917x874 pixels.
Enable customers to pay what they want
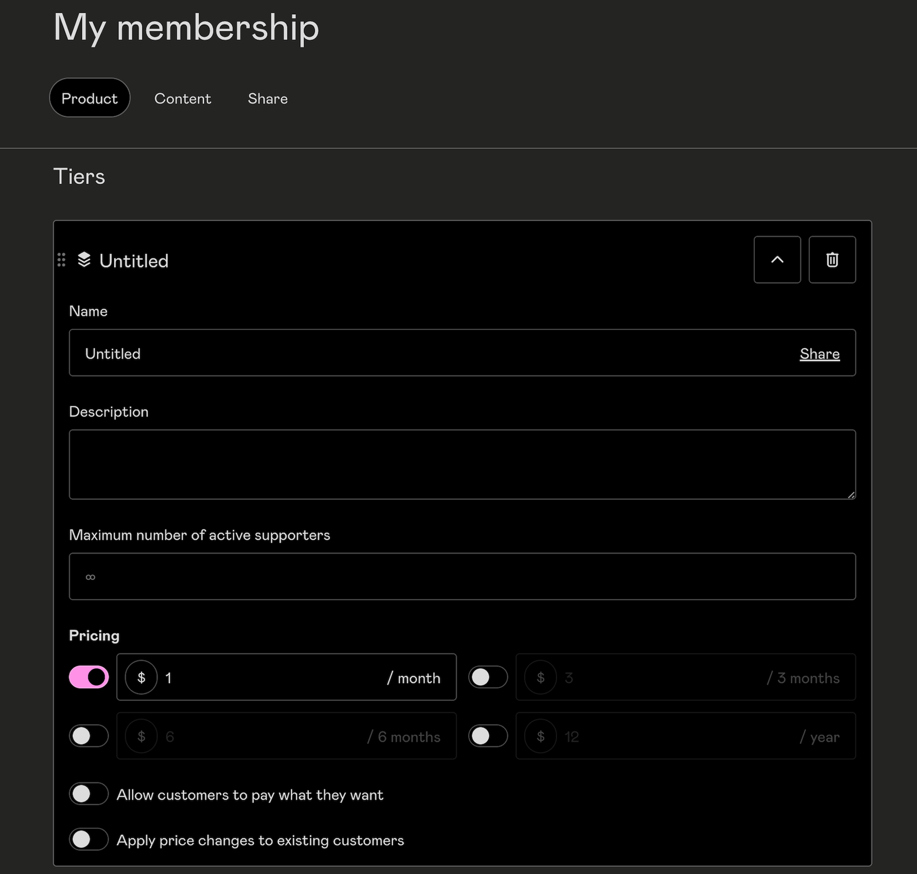pyautogui.click(x=88, y=794)
